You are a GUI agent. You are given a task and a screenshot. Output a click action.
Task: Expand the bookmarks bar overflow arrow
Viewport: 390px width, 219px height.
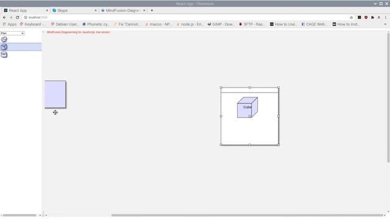385,24
